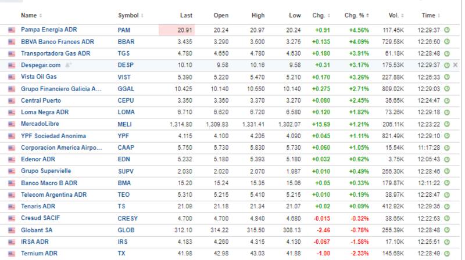Viewport: 465px width, 260px height.
Task: Click the alert bell icon beside Despegar.com
Action: tap(68, 65)
